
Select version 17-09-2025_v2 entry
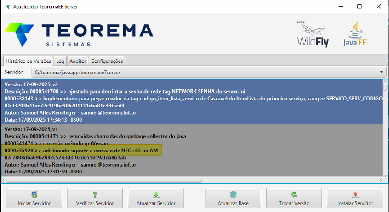point(184,102)
